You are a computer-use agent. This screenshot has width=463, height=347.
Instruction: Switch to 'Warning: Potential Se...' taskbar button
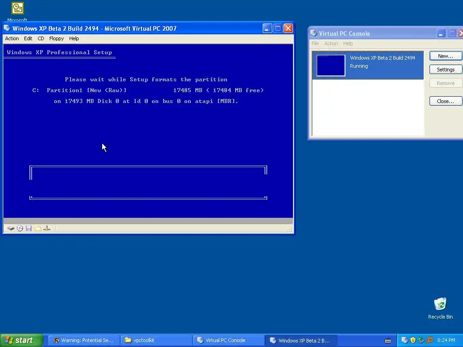[x=84, y=340]
